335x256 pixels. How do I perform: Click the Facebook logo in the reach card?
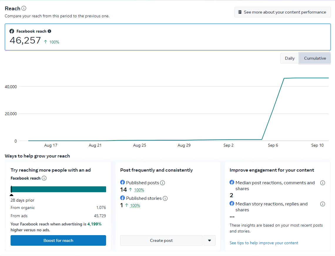12,31
